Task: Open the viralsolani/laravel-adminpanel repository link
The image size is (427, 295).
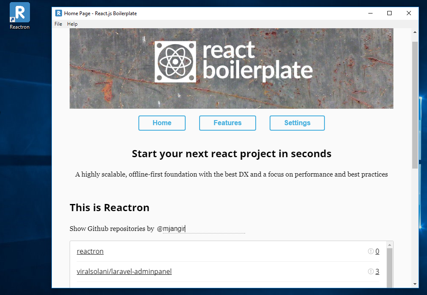Action: click(x=124, y=271)
